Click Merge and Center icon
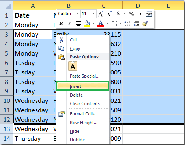 pyautogui.click(x=149, y=14)
